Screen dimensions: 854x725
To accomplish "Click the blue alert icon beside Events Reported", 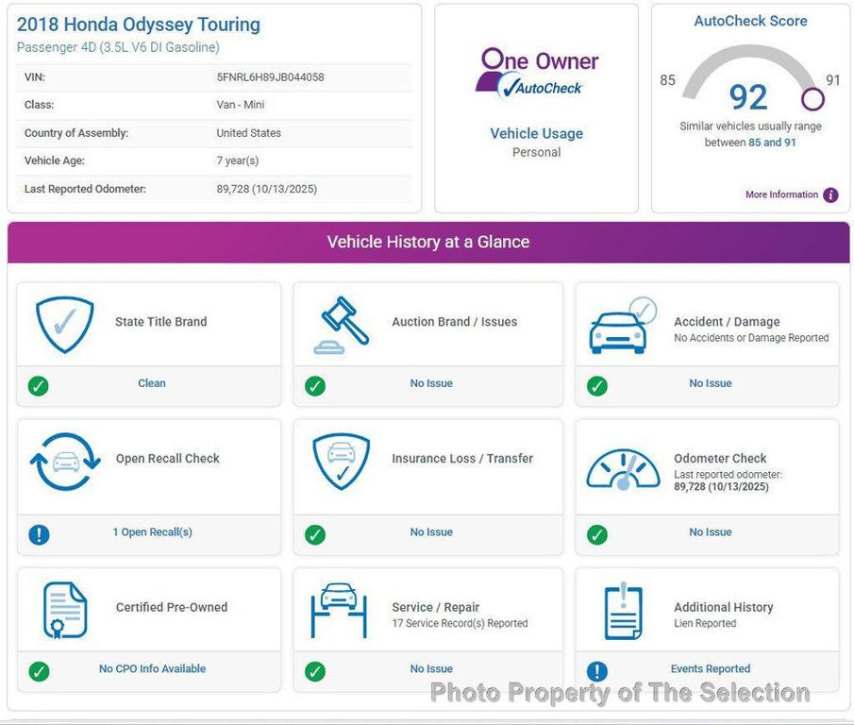I will pyautogui.click(x=596, y=671).
